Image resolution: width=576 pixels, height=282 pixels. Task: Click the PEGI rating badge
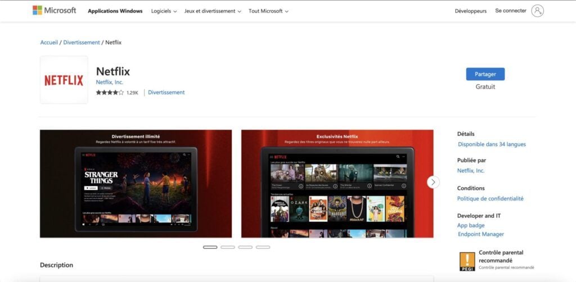point(467,261)
